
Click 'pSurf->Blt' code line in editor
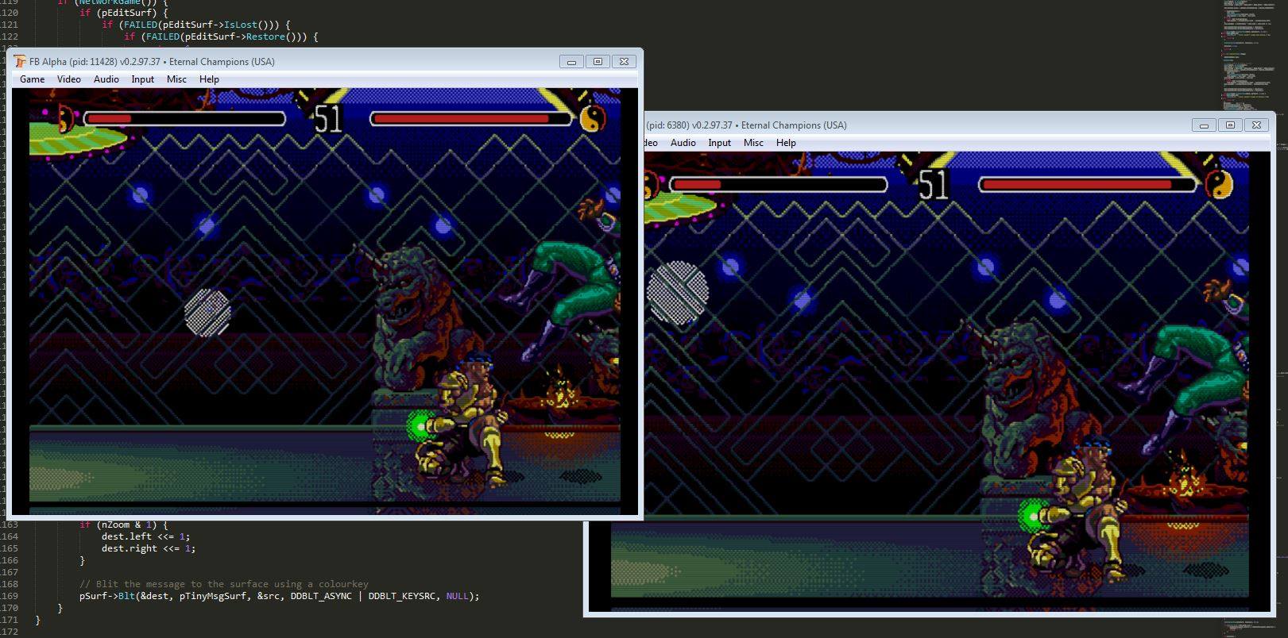click(x=279, y=596)
